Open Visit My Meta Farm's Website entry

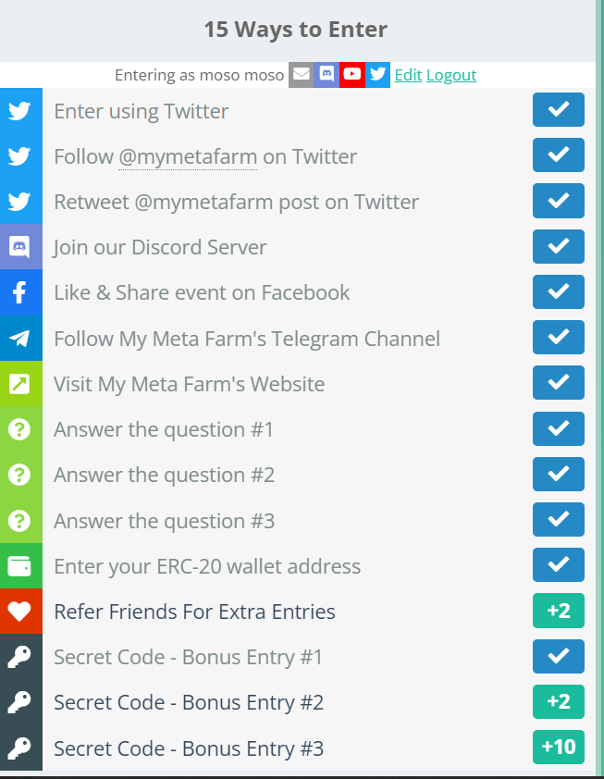298,384
